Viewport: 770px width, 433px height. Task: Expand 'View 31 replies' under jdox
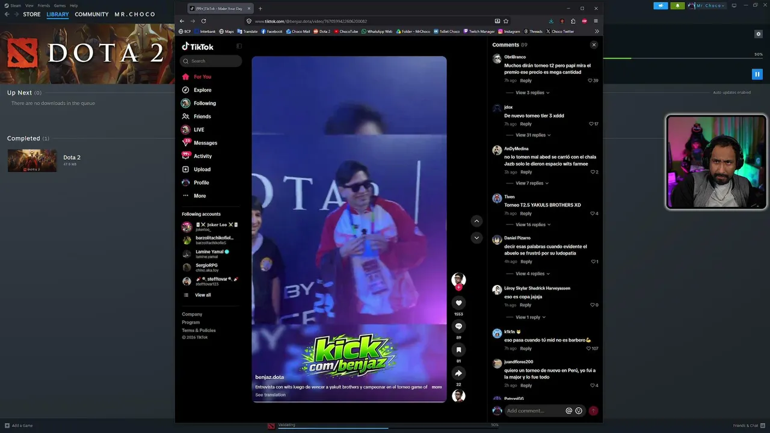point(534,135)
